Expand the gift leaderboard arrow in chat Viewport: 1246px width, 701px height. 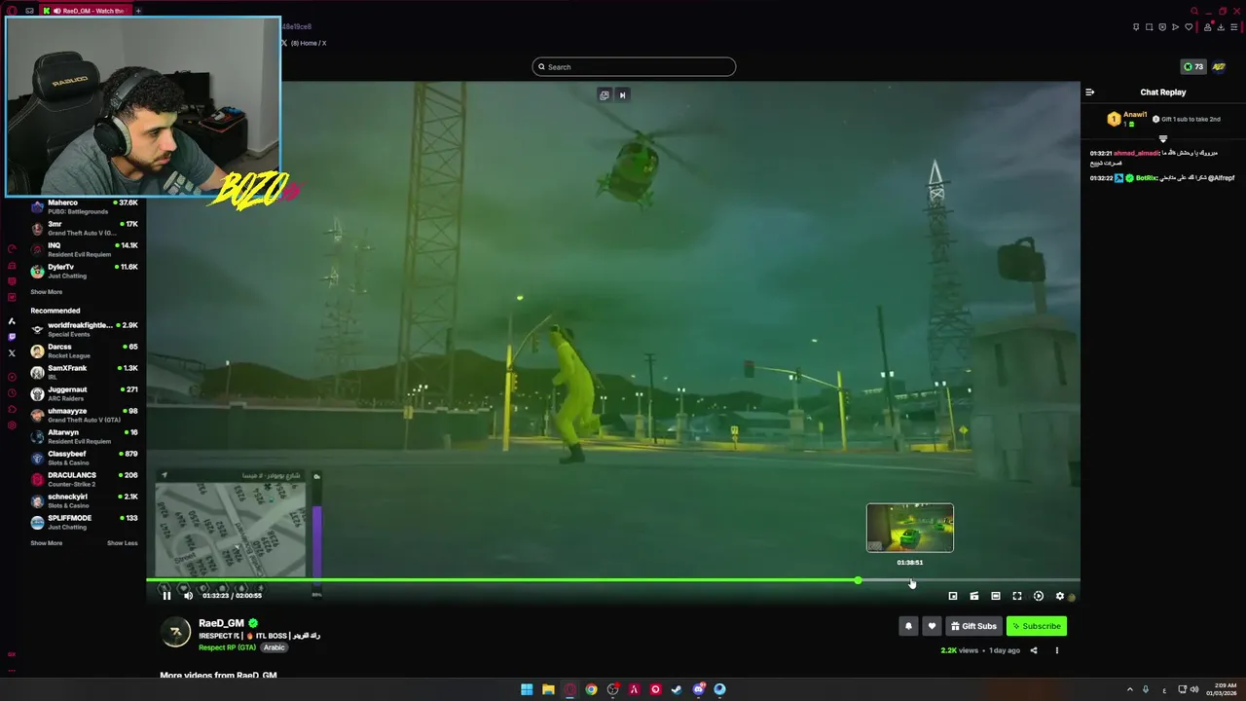coord(1162,138)
